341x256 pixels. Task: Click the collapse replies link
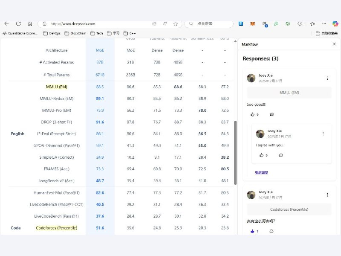coord(261,172)
